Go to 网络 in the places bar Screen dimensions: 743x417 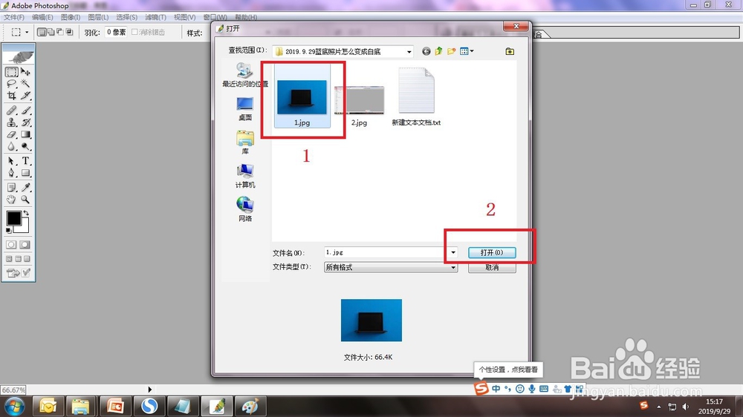click(245, 209)
